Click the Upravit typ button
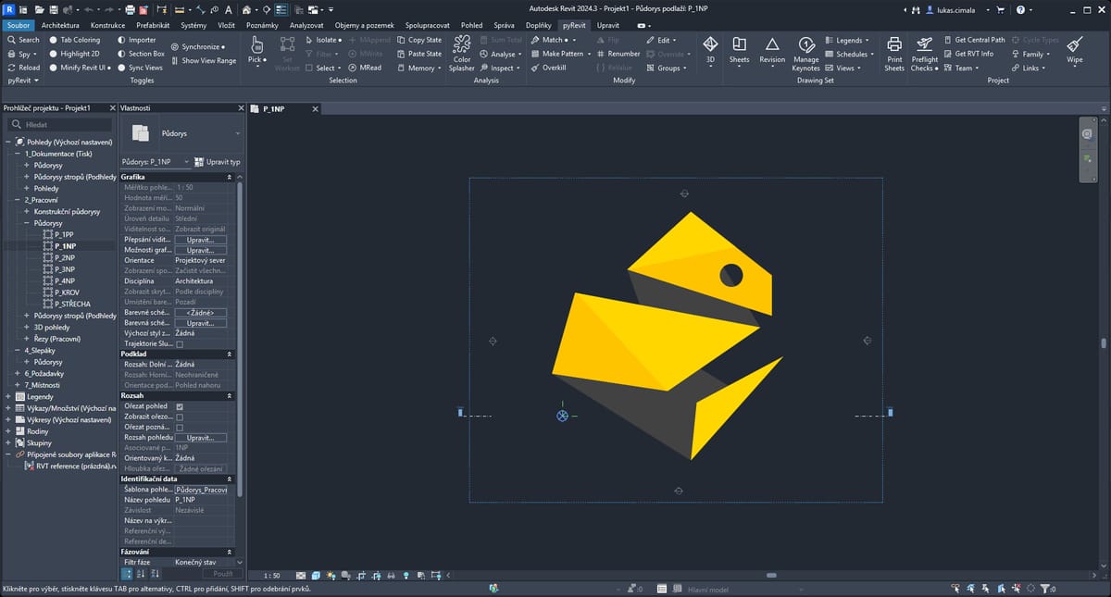 tap(218, 162)
